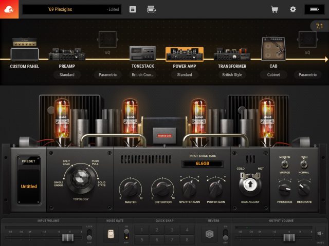329x246 pixels.
Task: Click the Presence knob
Action: coord(284,189)
